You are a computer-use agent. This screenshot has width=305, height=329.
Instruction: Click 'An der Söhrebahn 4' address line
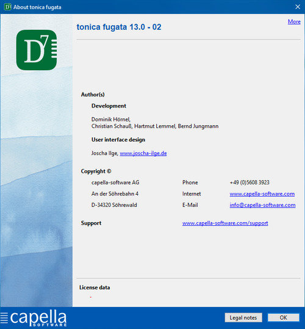(x=115, y=194)
